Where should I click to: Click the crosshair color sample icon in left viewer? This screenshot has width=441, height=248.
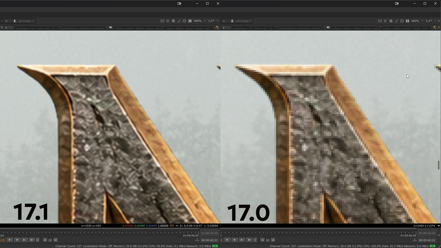(x=185, y=21)
